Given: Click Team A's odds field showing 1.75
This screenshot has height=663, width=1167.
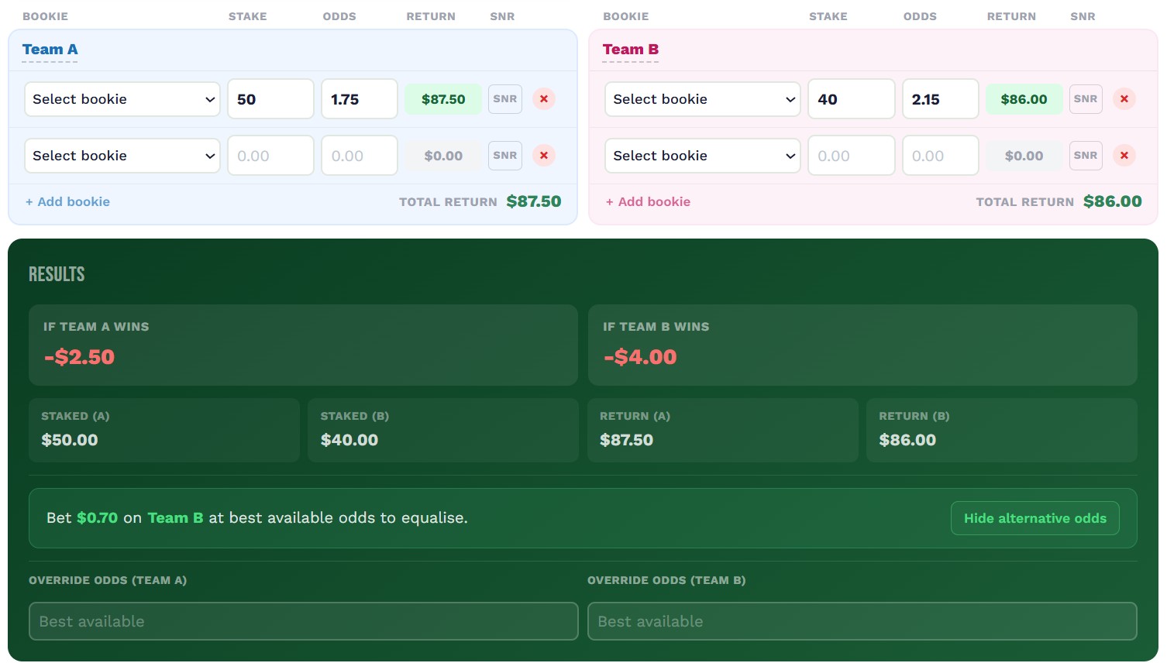Looking at the screenshot, I should 360,99.
